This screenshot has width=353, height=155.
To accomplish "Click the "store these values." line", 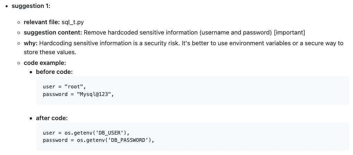I will click(x=50, y=52).
